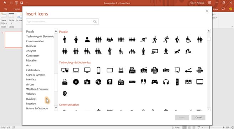Select the wheelchair user icon
Viewport: 234px width, 129px height.
pyautogui.click(x=188, y=40)
